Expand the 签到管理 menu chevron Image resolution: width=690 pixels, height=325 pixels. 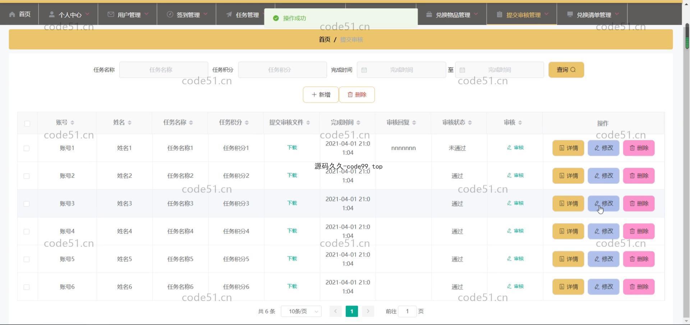206,14
